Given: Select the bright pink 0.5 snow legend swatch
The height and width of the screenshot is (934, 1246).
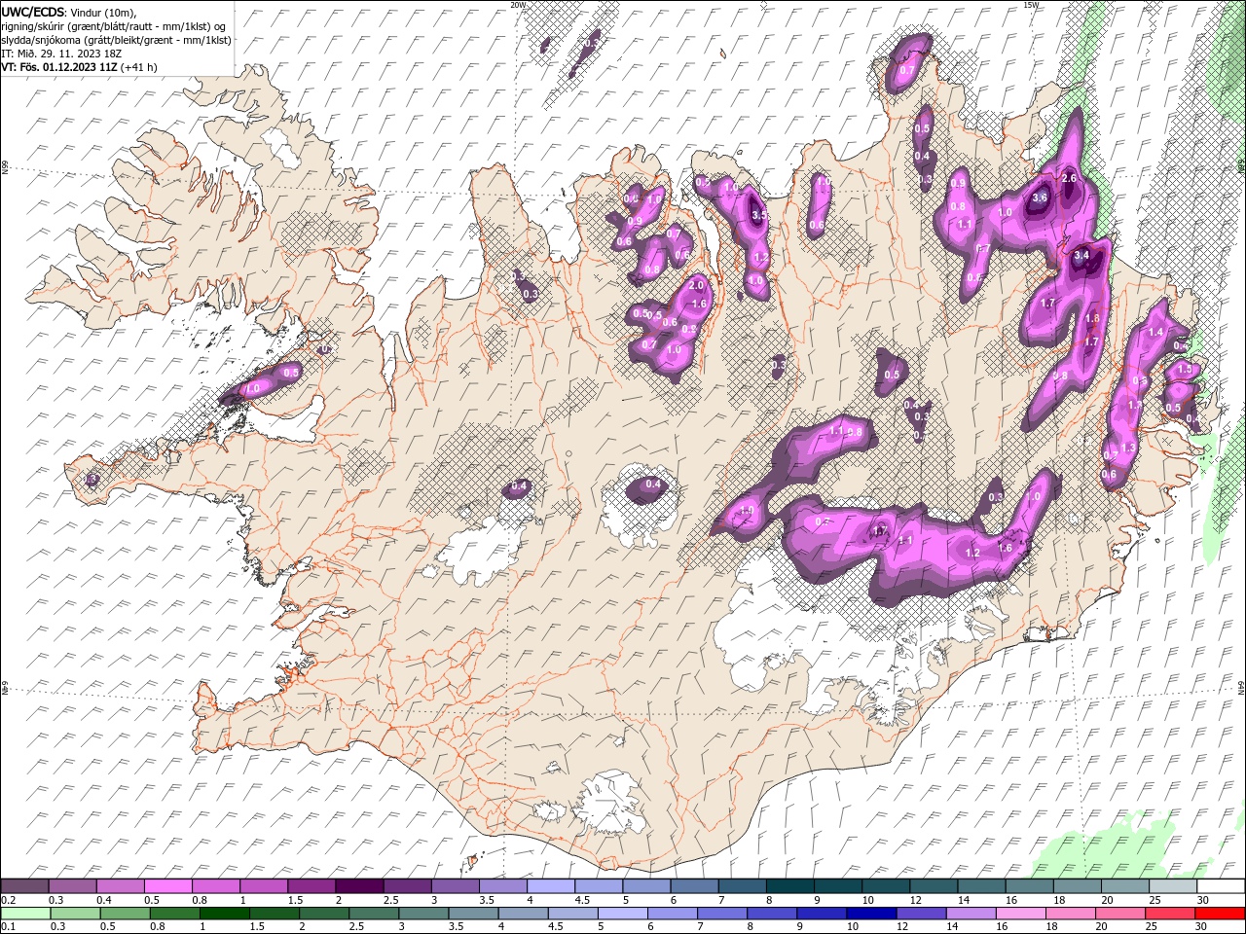Looking at the screenshot, I should [x=168, y=886].
